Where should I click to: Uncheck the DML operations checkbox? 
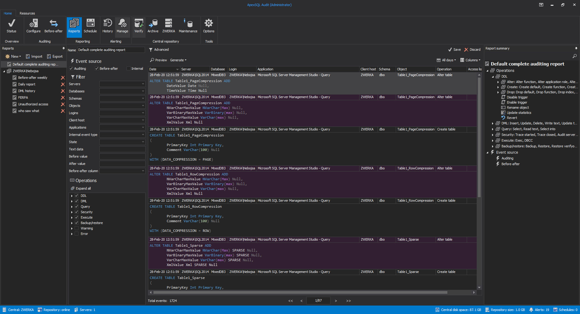click(77, 201)
